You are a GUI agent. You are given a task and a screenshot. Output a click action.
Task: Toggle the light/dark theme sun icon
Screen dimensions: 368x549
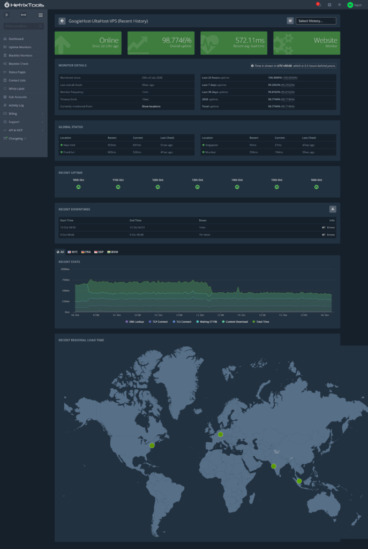pos(339,5)
